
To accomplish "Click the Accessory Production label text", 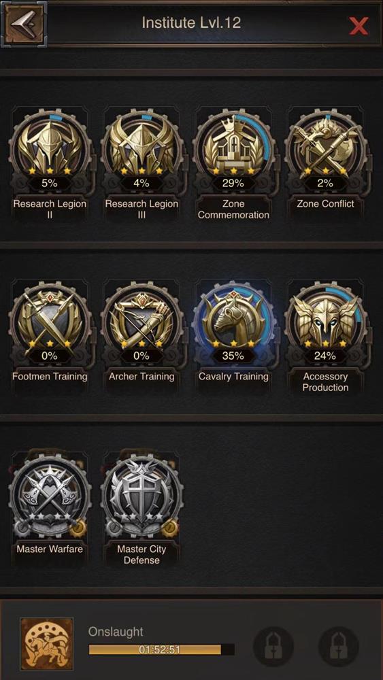I will (x=325, y=381).
